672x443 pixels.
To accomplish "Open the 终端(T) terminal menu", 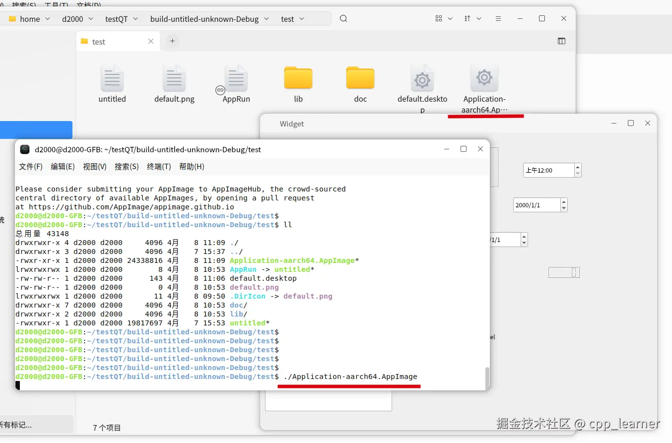I will click(159, 167).
